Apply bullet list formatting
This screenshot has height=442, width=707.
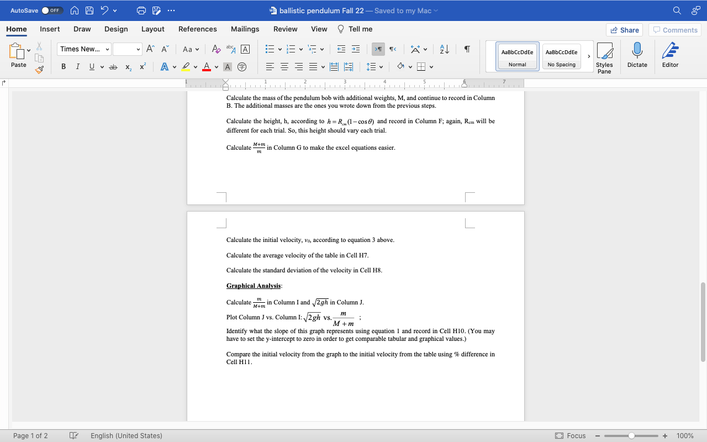(270, 49)
